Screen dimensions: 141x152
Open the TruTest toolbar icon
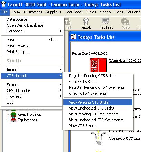pos(105,21)
